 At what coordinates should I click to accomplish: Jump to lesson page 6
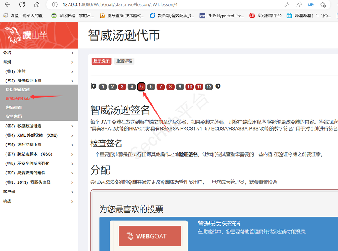151,87
